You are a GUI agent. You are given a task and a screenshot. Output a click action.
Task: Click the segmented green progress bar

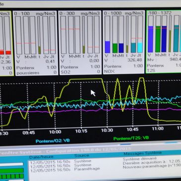[x=11, y=176]
